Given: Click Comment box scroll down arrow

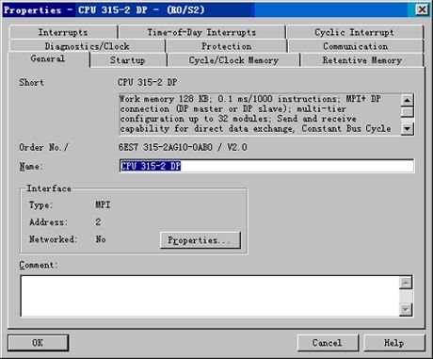Looking at the screenshot, I should pyautogui.click(x=406, y=310).
